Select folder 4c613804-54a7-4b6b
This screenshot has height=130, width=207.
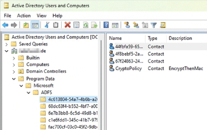pos(73,99)
